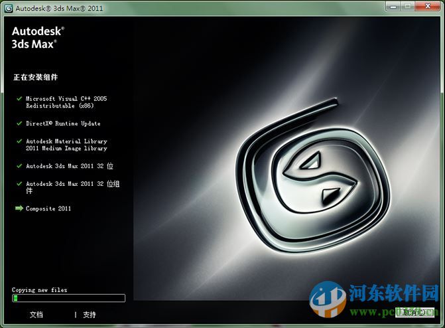Click checkmark next to DirectX Runtime Update
Screen dimensions: 445x328
(x=19, y=123)
